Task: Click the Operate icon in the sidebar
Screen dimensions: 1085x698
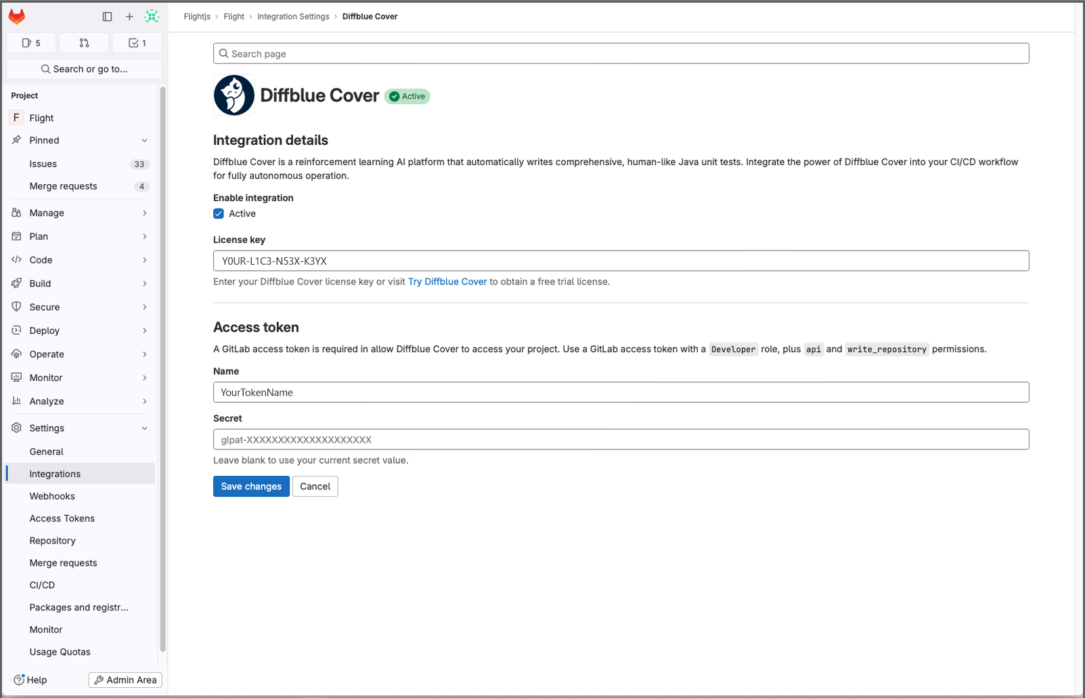Action: 16,354
